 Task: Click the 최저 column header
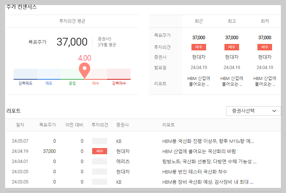click(x=265, y=21)
